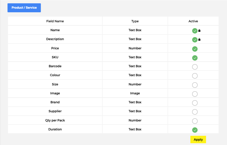Viewport: 227px width, 145px height.
Task: Disable the Duration field active toggle
Action: (x=195, y=130)
